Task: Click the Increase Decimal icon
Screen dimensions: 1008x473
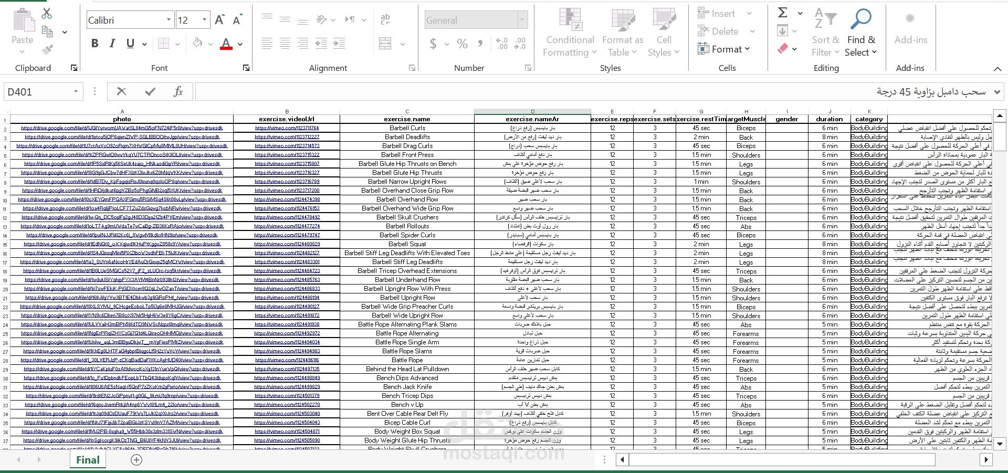Action: [502, 43]
